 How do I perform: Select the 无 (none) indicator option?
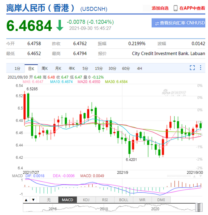[49, 200]
